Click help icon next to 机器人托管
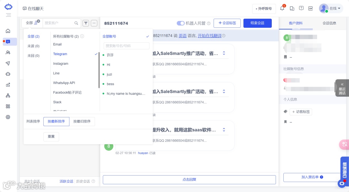Image resolution: width=349 pixels, height=192 pixels. coord(208,23)
